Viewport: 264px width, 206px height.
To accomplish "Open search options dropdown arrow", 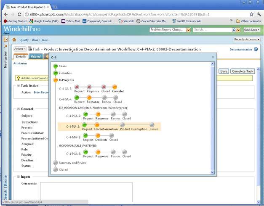I will tap(238, 30).
